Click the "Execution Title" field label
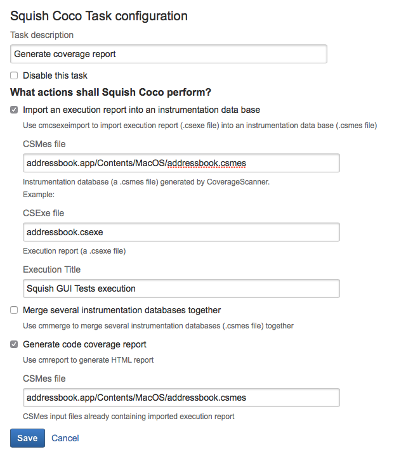Image resolution: width=420 pixels, height=466 pixels. click(51, 269)
